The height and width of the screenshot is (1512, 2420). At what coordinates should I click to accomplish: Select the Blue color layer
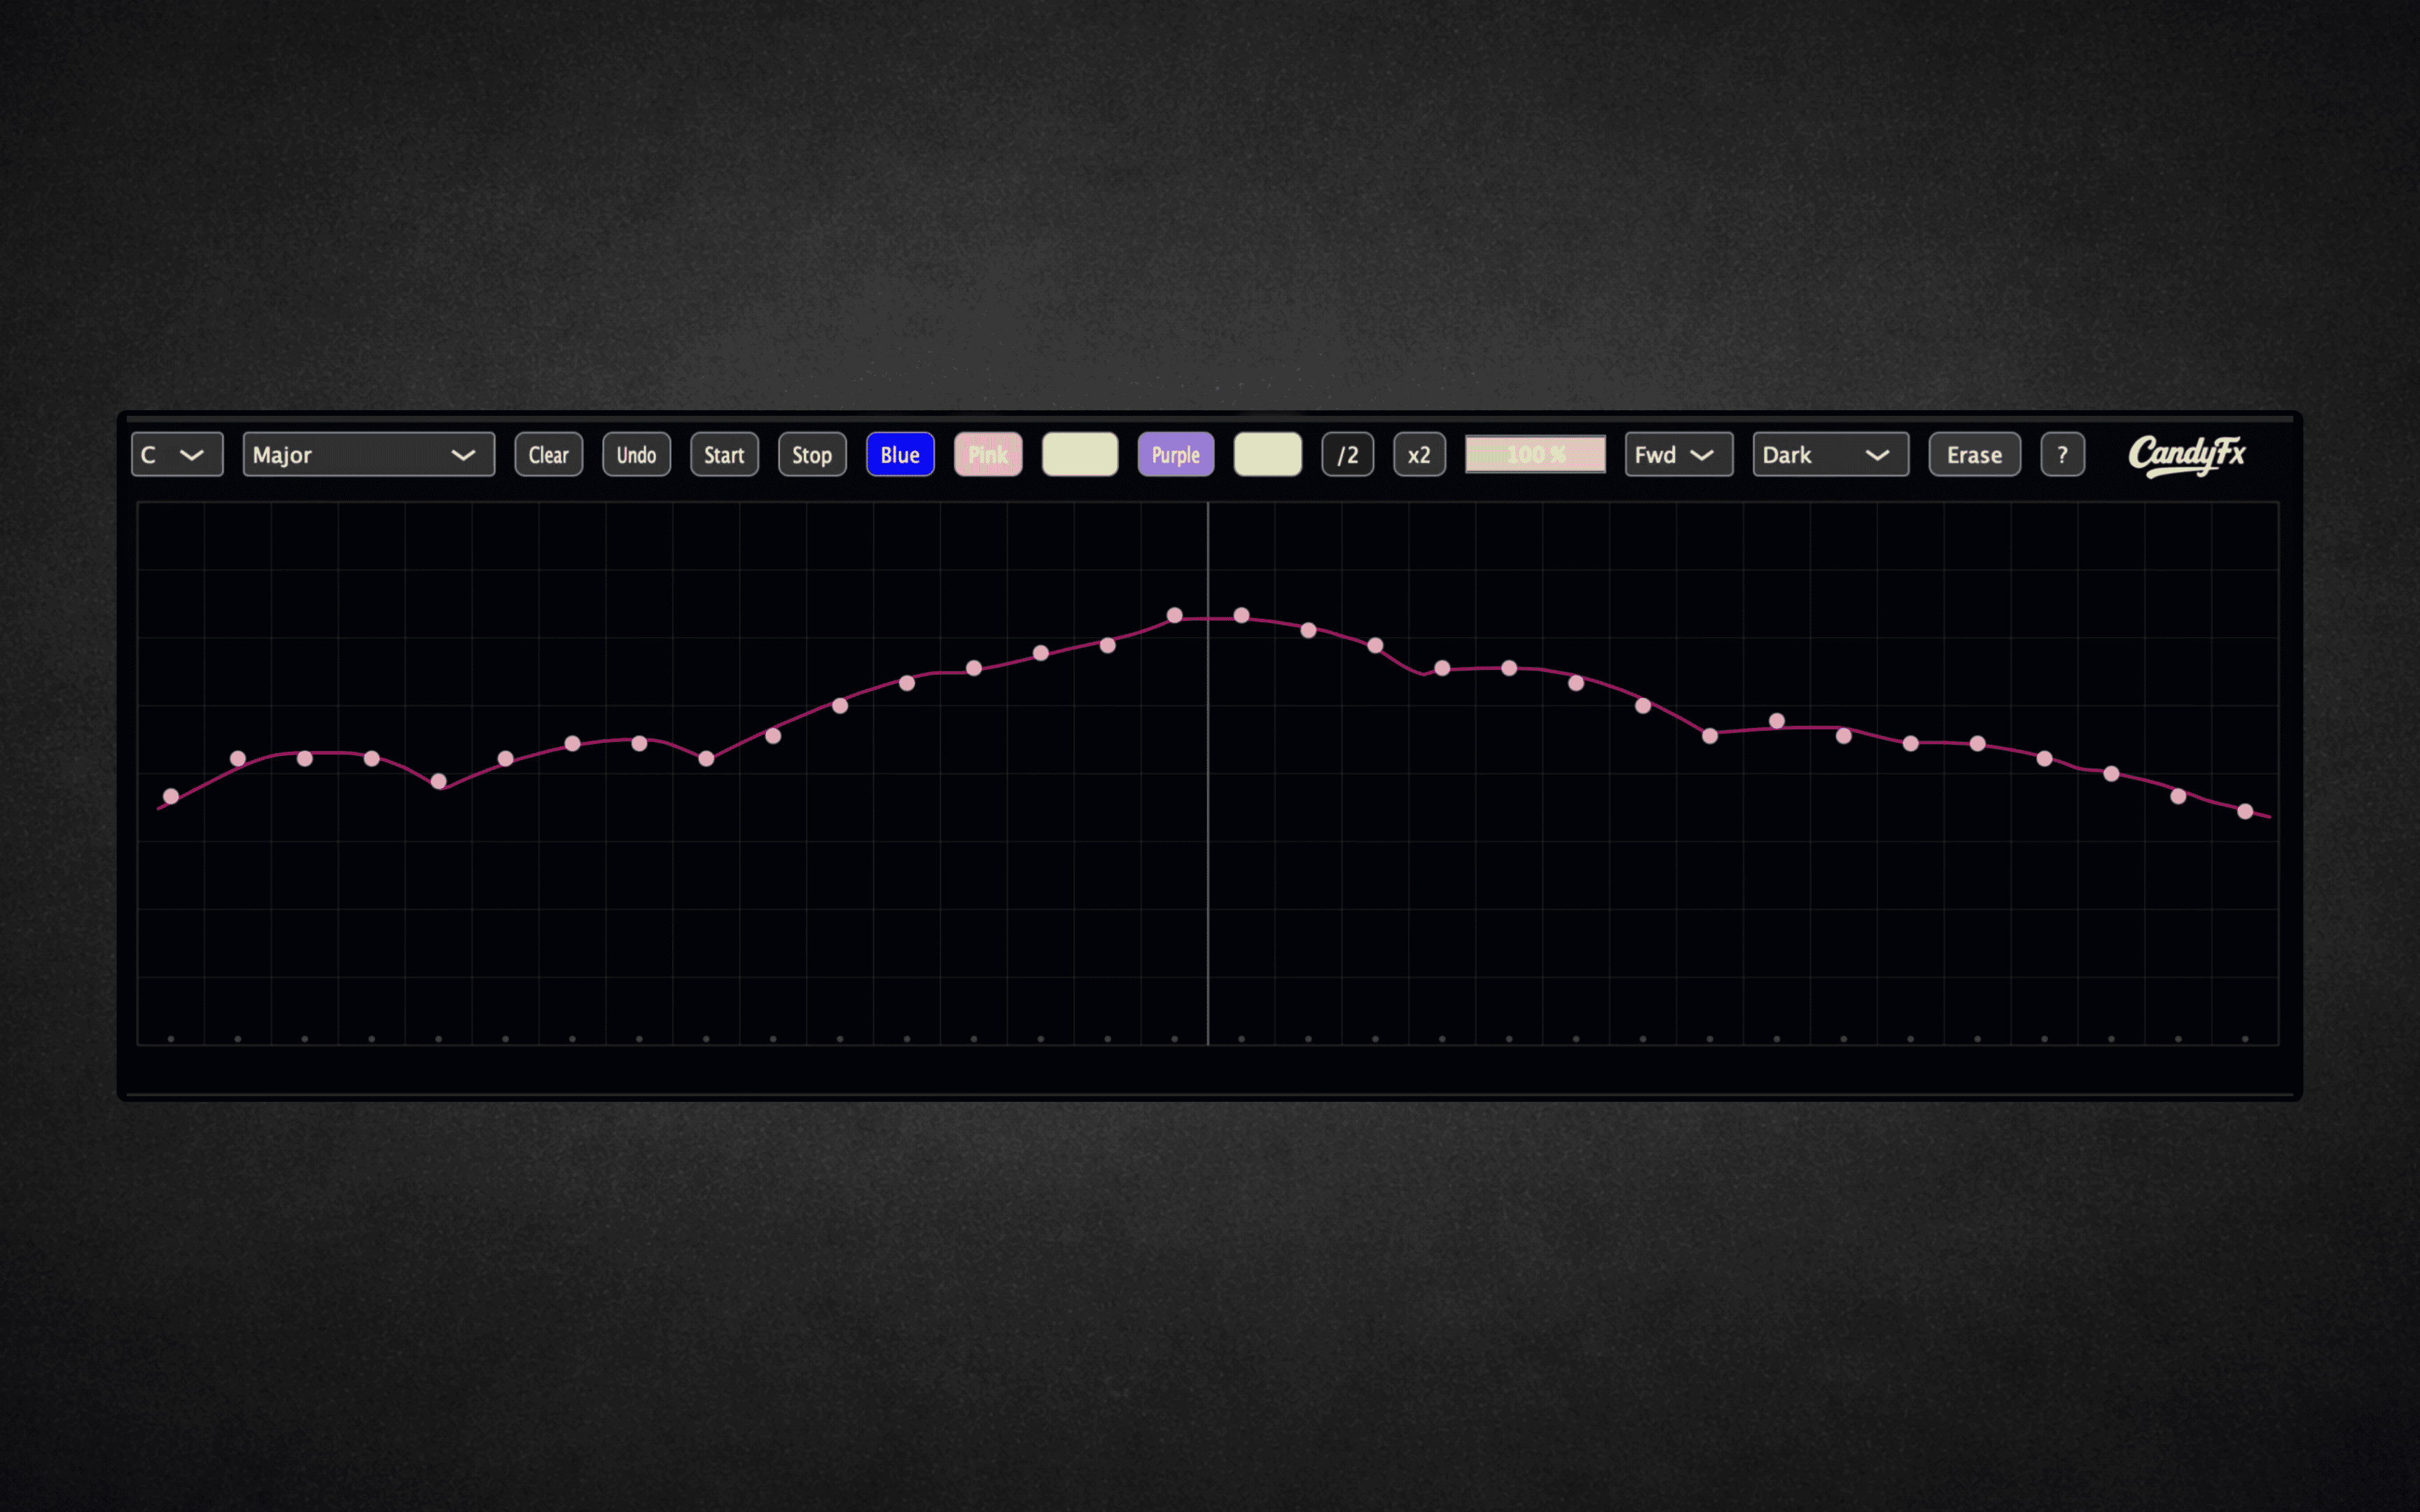(x=900, y=455)
